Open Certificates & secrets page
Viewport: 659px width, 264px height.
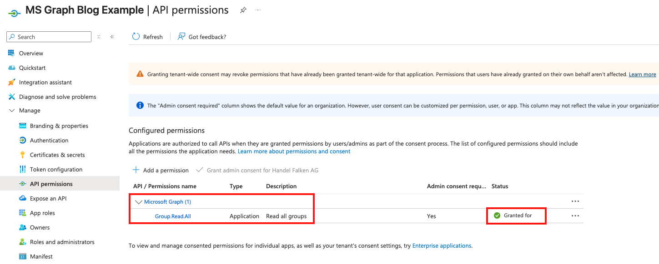pyautogui.click(x=57, y=155)
